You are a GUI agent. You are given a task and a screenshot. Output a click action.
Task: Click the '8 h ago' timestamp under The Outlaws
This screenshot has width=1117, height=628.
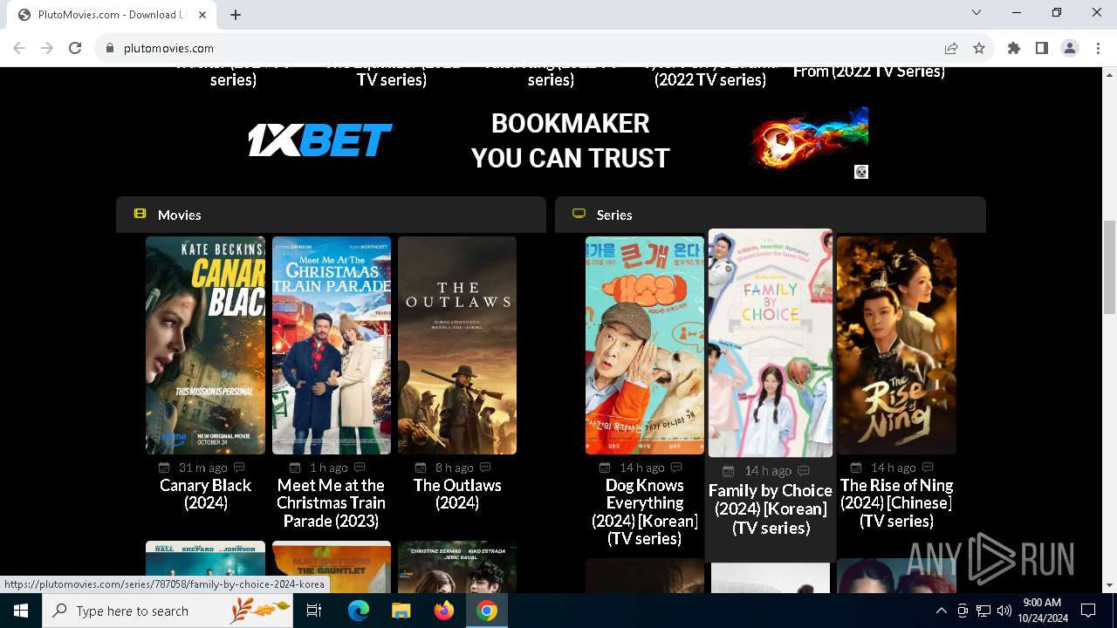click(455, 468)
